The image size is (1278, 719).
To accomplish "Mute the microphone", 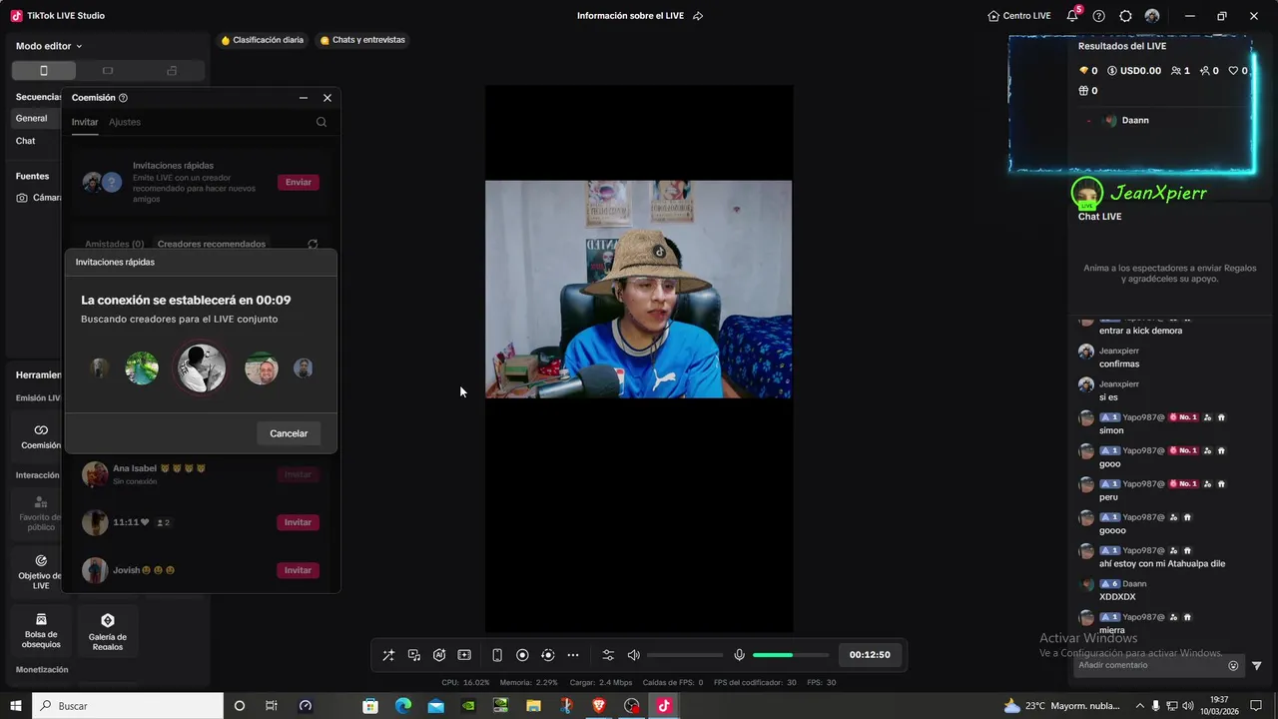I will [x=739, y=655].
